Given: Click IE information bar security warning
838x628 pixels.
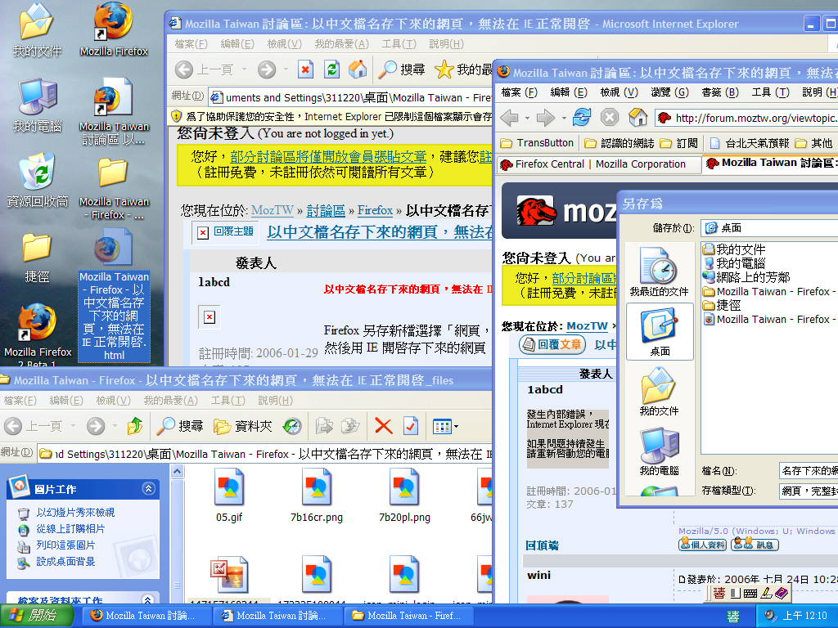Looking at the screenshot, I should coord(331,117).
